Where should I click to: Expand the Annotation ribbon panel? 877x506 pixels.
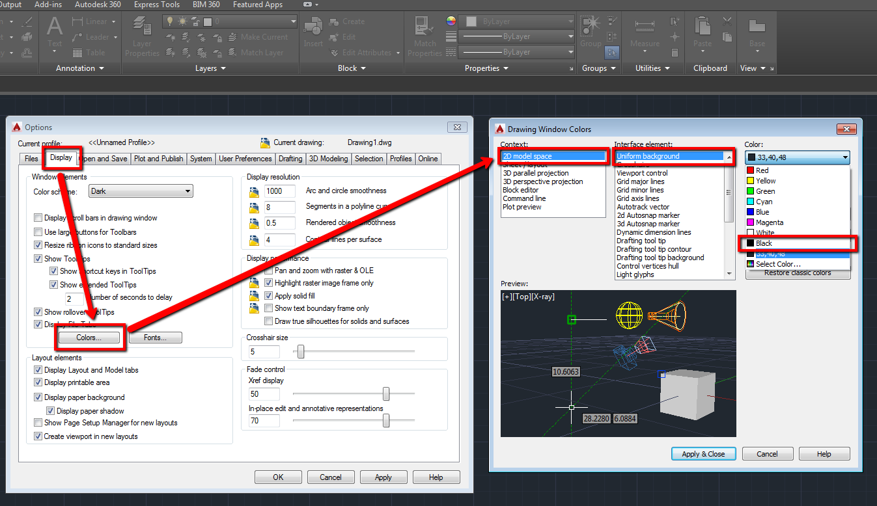80,68
